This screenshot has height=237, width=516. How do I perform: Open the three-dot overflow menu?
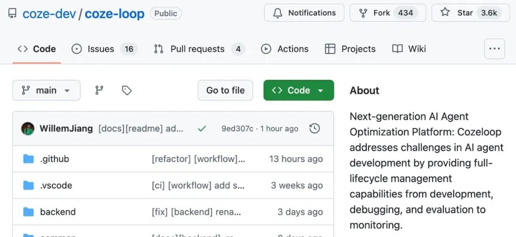tap(494, 49)
